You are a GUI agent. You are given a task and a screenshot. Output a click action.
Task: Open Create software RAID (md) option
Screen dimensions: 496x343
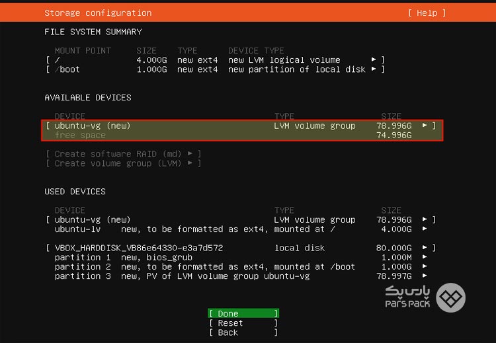coord(124,154)
